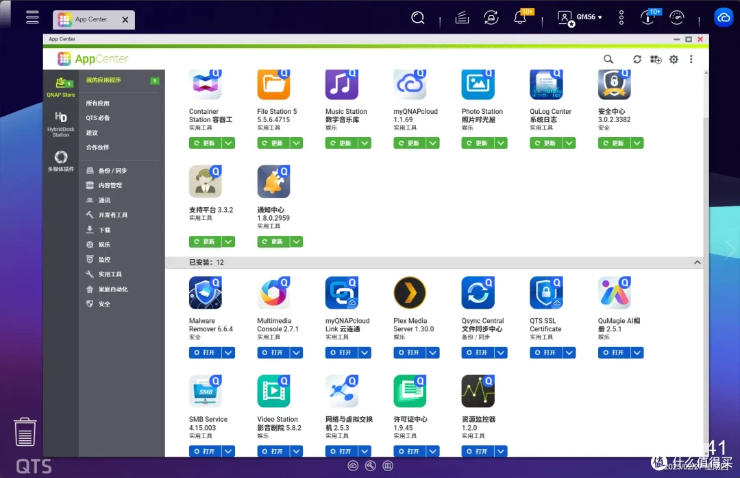Open 开发者工具 category
Screen dimensions: 740x478
click(107, 215)
